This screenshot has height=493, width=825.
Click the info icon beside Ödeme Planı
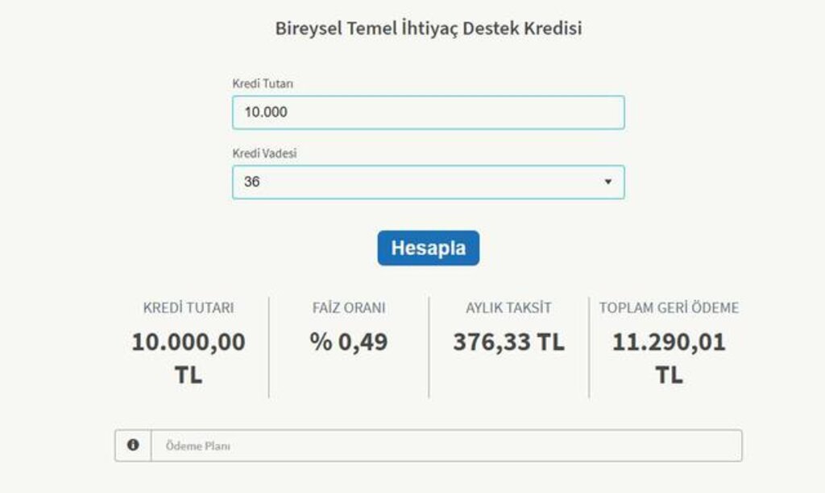click(x=133, y=446)
